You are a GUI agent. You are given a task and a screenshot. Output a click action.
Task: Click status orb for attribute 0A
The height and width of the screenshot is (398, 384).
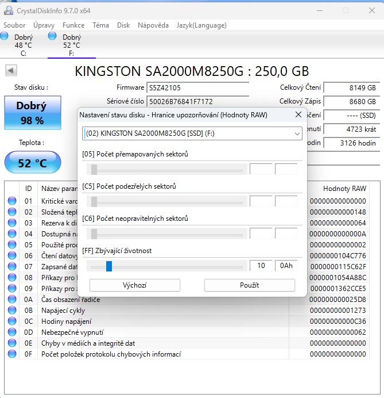12,299
